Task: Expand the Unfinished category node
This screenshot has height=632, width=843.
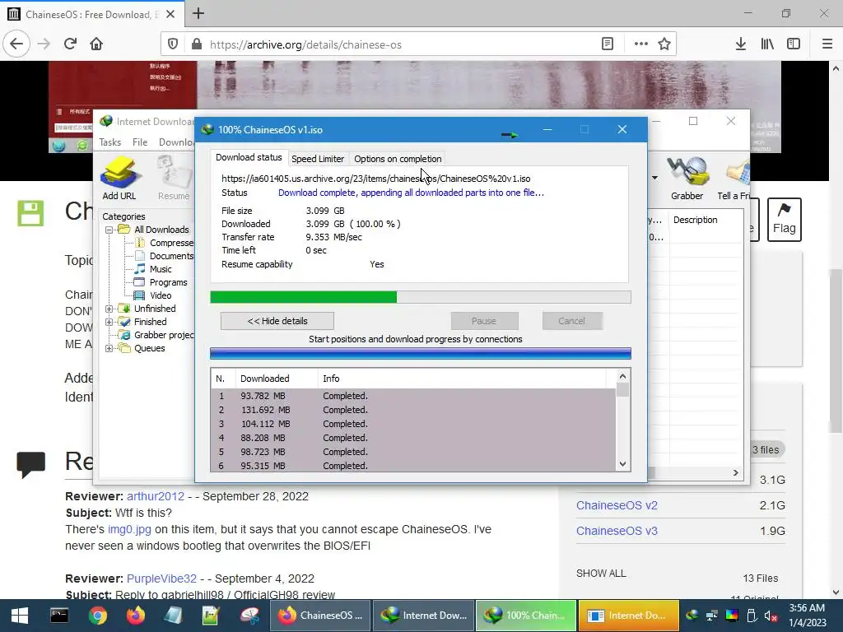Action: 109,309
